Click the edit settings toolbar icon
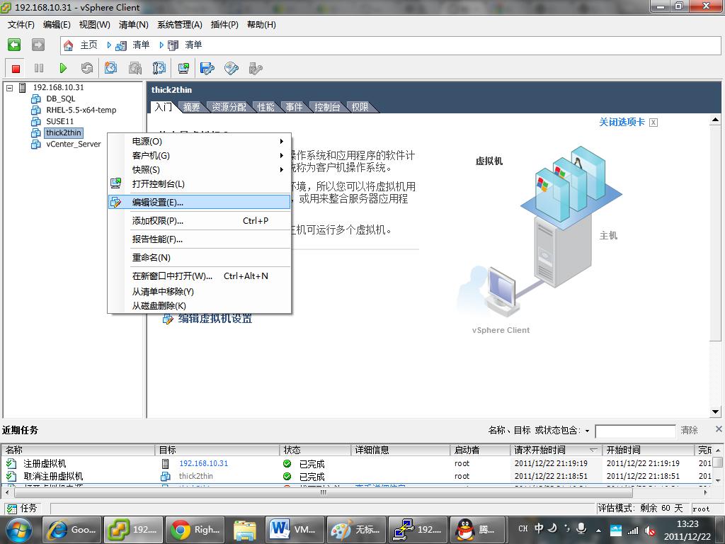This screenshot has height=544, width=725. click(x=207, y=69)
